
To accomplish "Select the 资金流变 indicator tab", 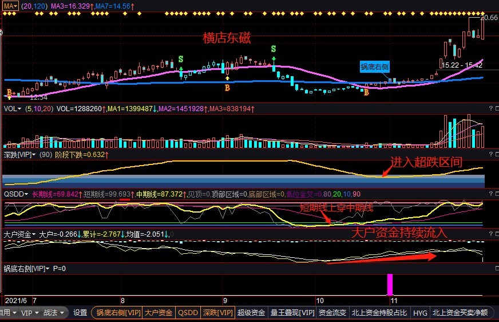I will (332, 313).
